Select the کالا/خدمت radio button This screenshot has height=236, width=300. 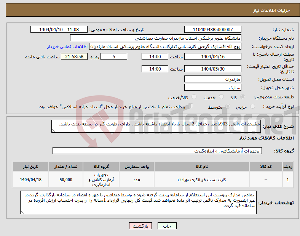(194, 97)
